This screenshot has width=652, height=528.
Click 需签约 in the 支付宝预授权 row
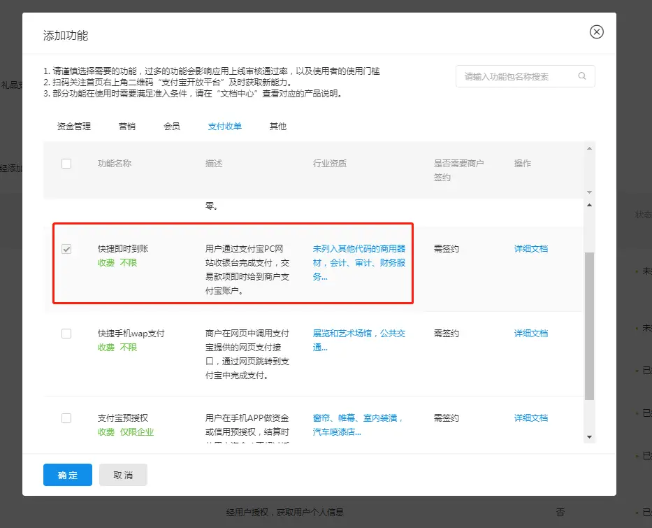(446, 418)
